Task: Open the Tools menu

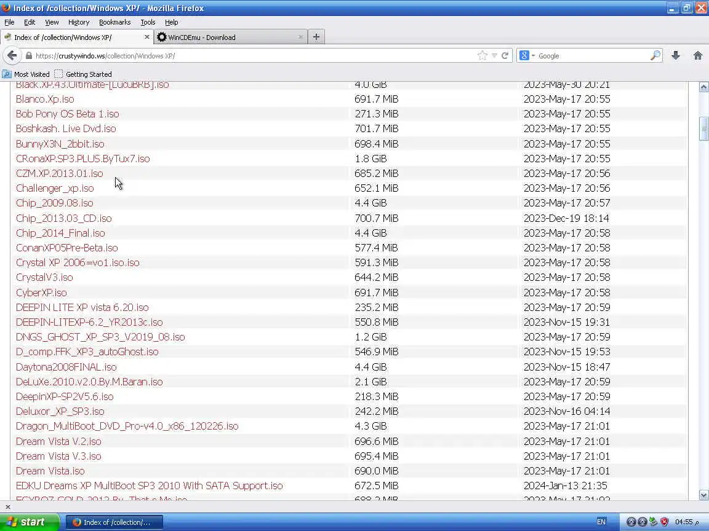Action: [148, 22]
